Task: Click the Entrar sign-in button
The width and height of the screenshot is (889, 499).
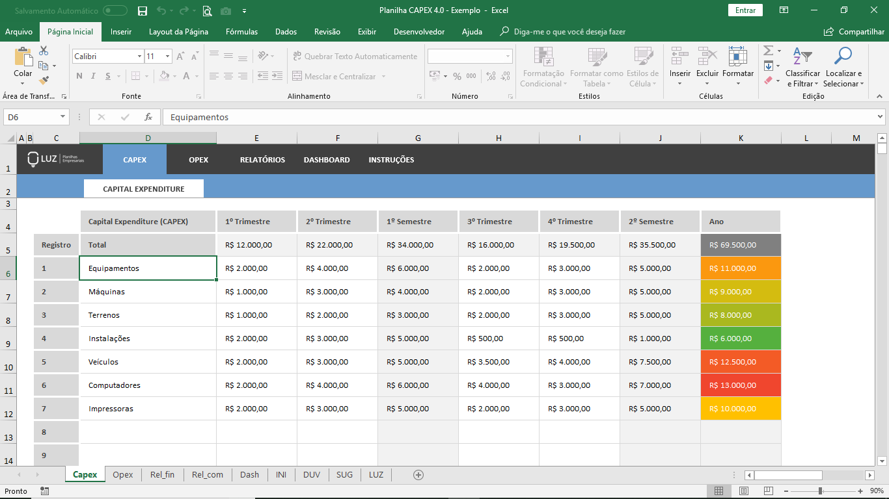Action: click(745, 10)
